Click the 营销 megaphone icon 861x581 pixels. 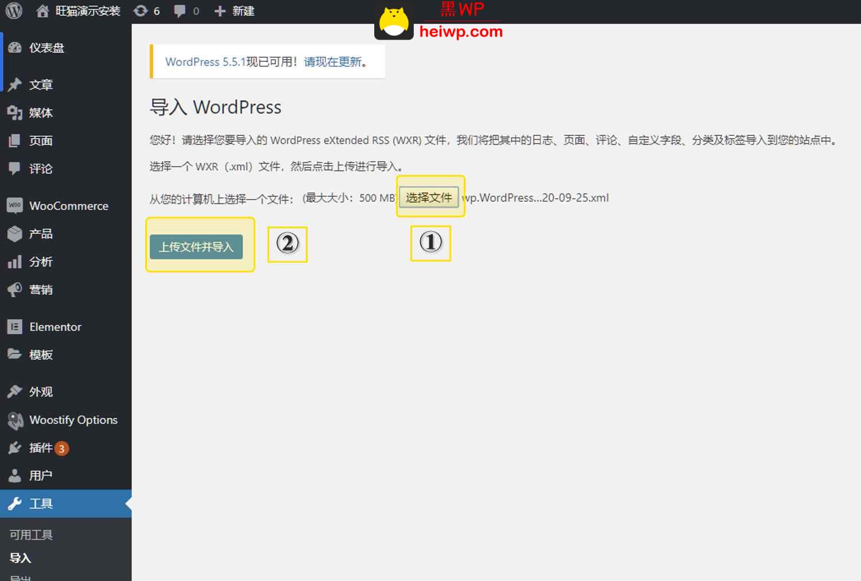click(15, 290)
